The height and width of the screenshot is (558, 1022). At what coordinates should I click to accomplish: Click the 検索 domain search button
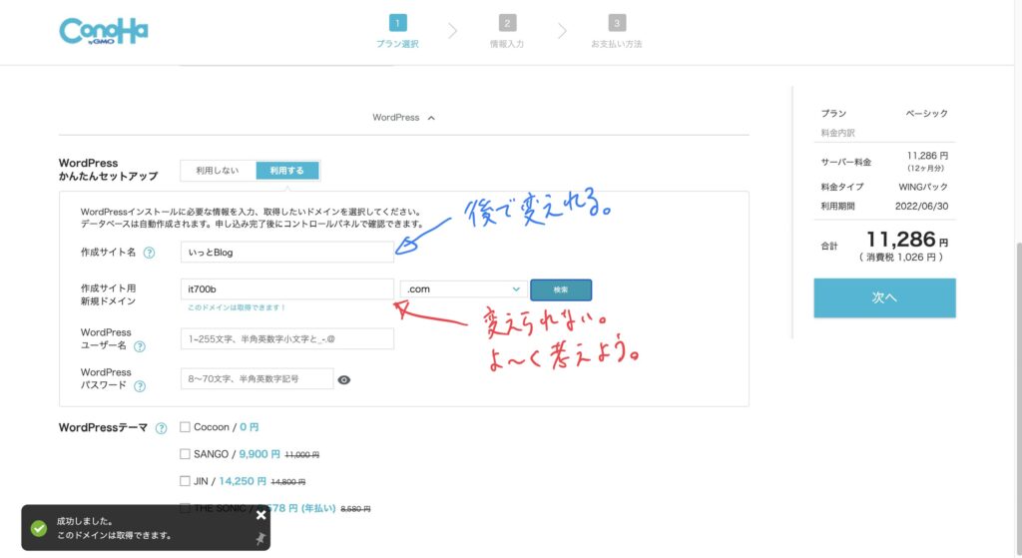(561, 290)
